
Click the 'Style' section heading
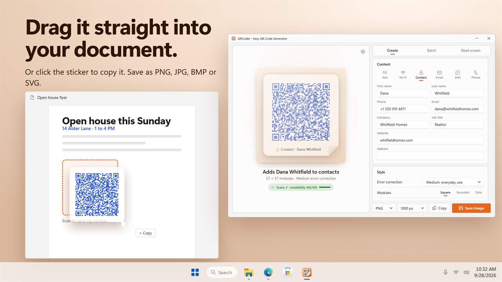coord(381,172)
